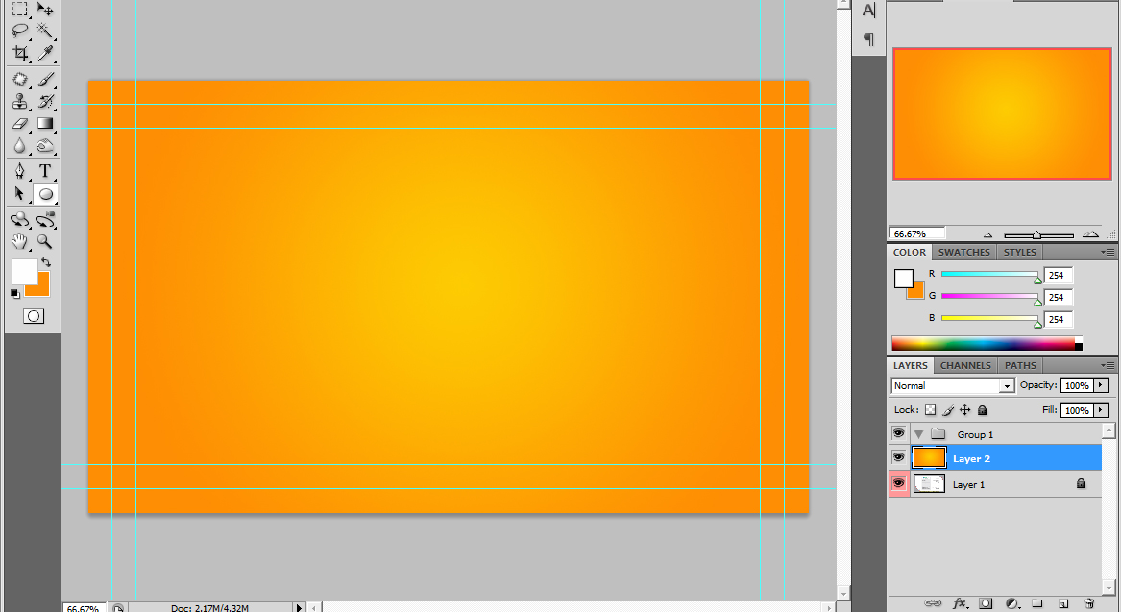Select the 3D Orbit camera tool
This screenshot has width=1121, height=612.
click(44, 219)
